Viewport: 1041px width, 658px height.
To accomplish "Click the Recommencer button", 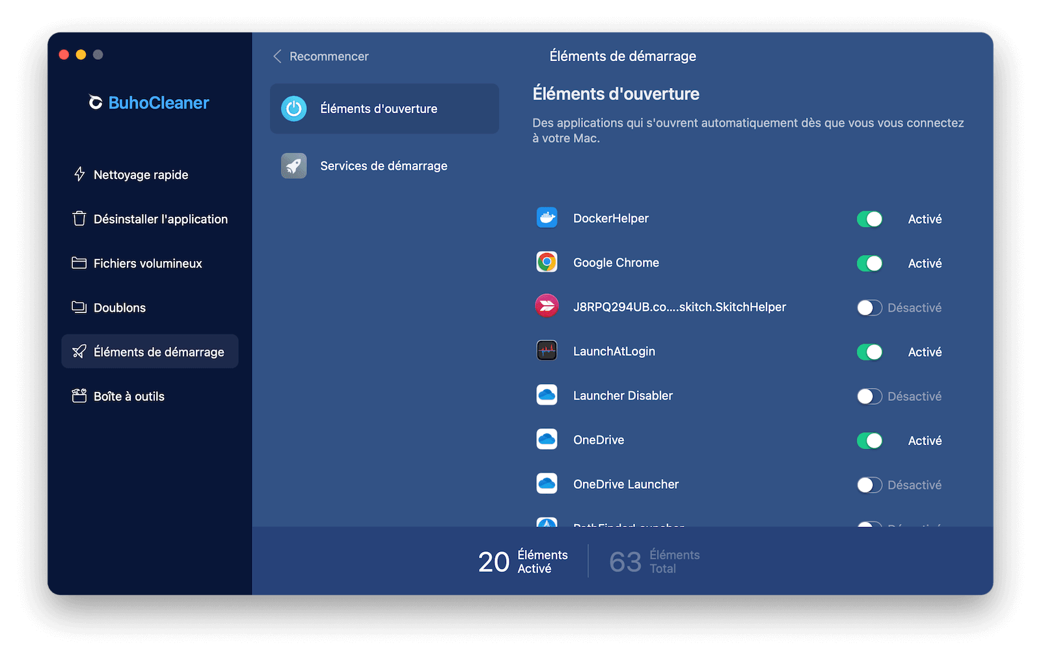I will coord(321,57).
